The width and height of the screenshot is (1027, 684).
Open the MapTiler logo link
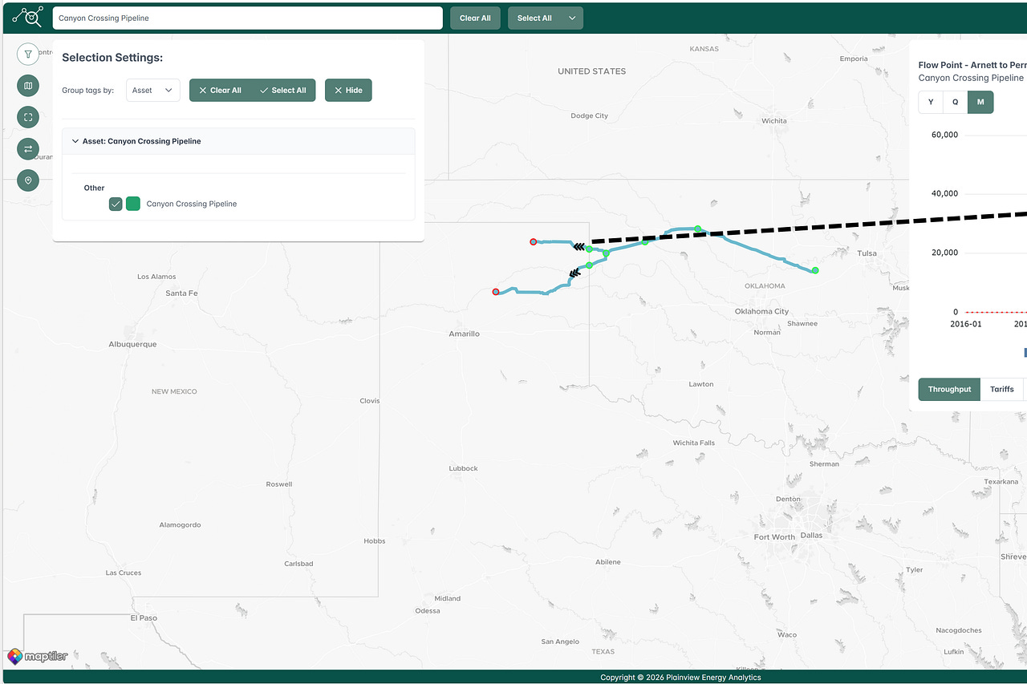38,656
